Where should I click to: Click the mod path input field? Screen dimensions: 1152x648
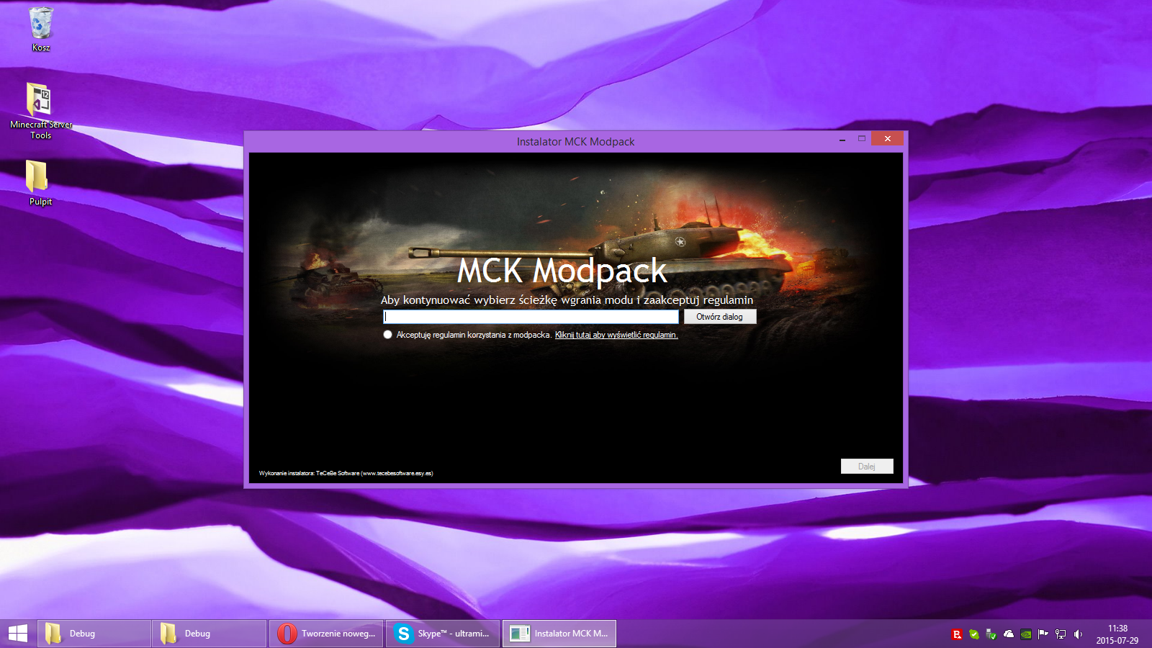click(x=531, y=317)
